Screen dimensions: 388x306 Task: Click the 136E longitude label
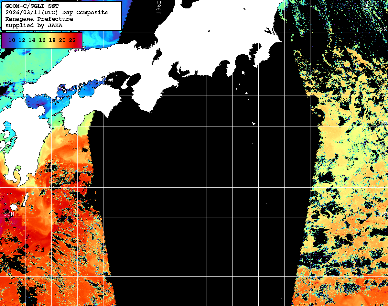point(158,7)
